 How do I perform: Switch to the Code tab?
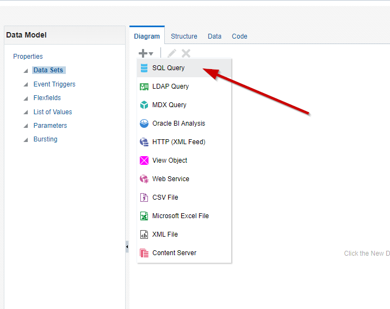click(239, 36)
